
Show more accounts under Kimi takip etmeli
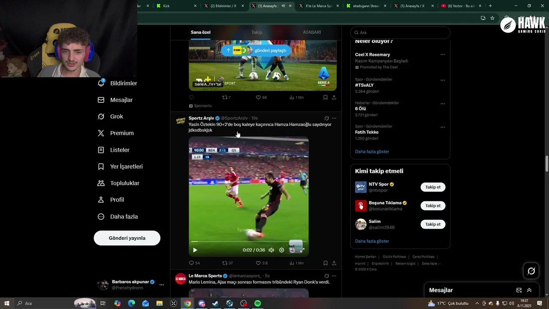[x=372, y=241]
